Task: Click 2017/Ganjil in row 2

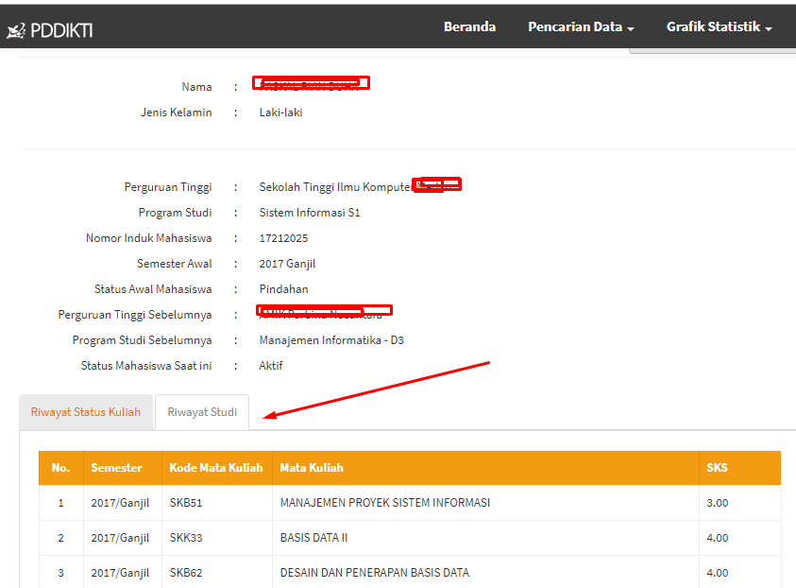Action: [120, 538]
